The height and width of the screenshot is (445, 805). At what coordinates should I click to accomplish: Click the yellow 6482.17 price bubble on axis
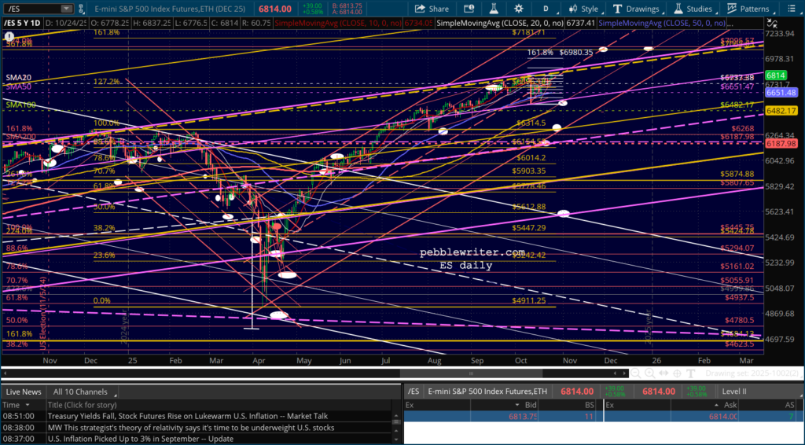pyautogui.click(x=781, y=111)
